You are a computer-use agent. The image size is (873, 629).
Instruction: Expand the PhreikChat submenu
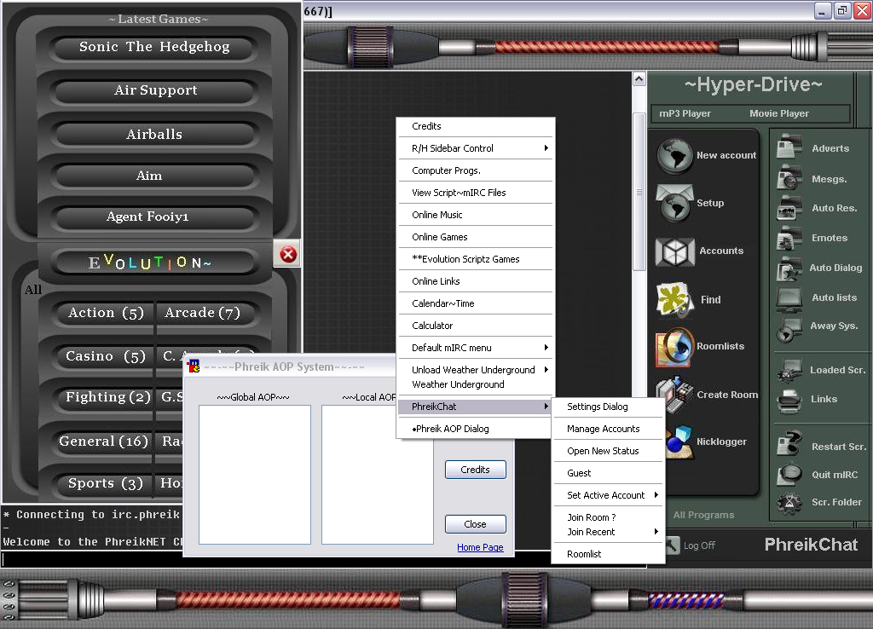tap(476, 407)
